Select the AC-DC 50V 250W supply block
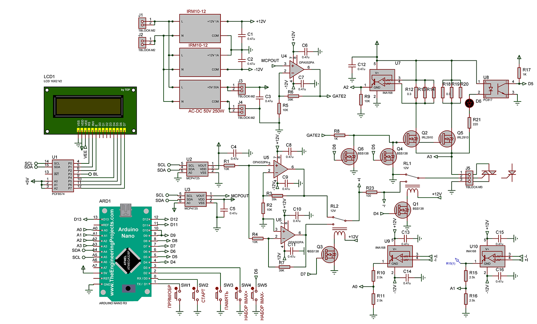This screenshot has width=537, height=324. tap(200, 94)
